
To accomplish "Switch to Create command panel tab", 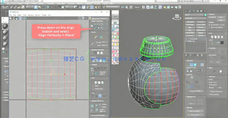I will [186, 11].
